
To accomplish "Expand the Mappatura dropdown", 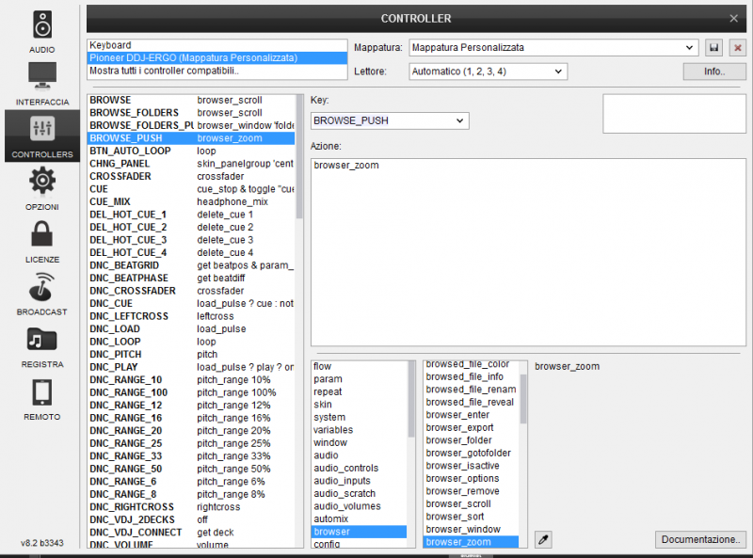I will coord(689,47).
